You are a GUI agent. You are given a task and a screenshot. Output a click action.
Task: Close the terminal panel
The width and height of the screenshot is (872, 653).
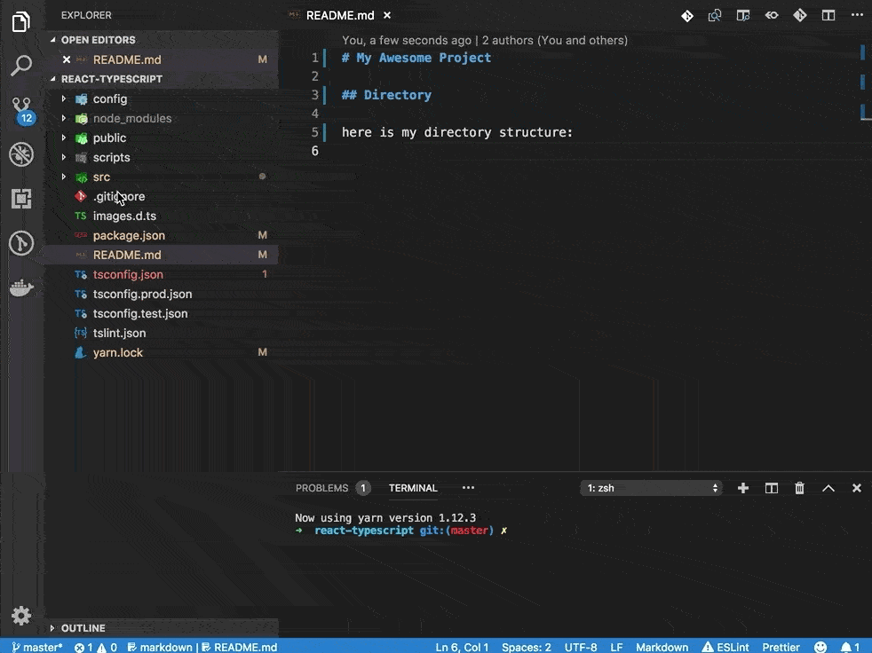click(856, 488)
